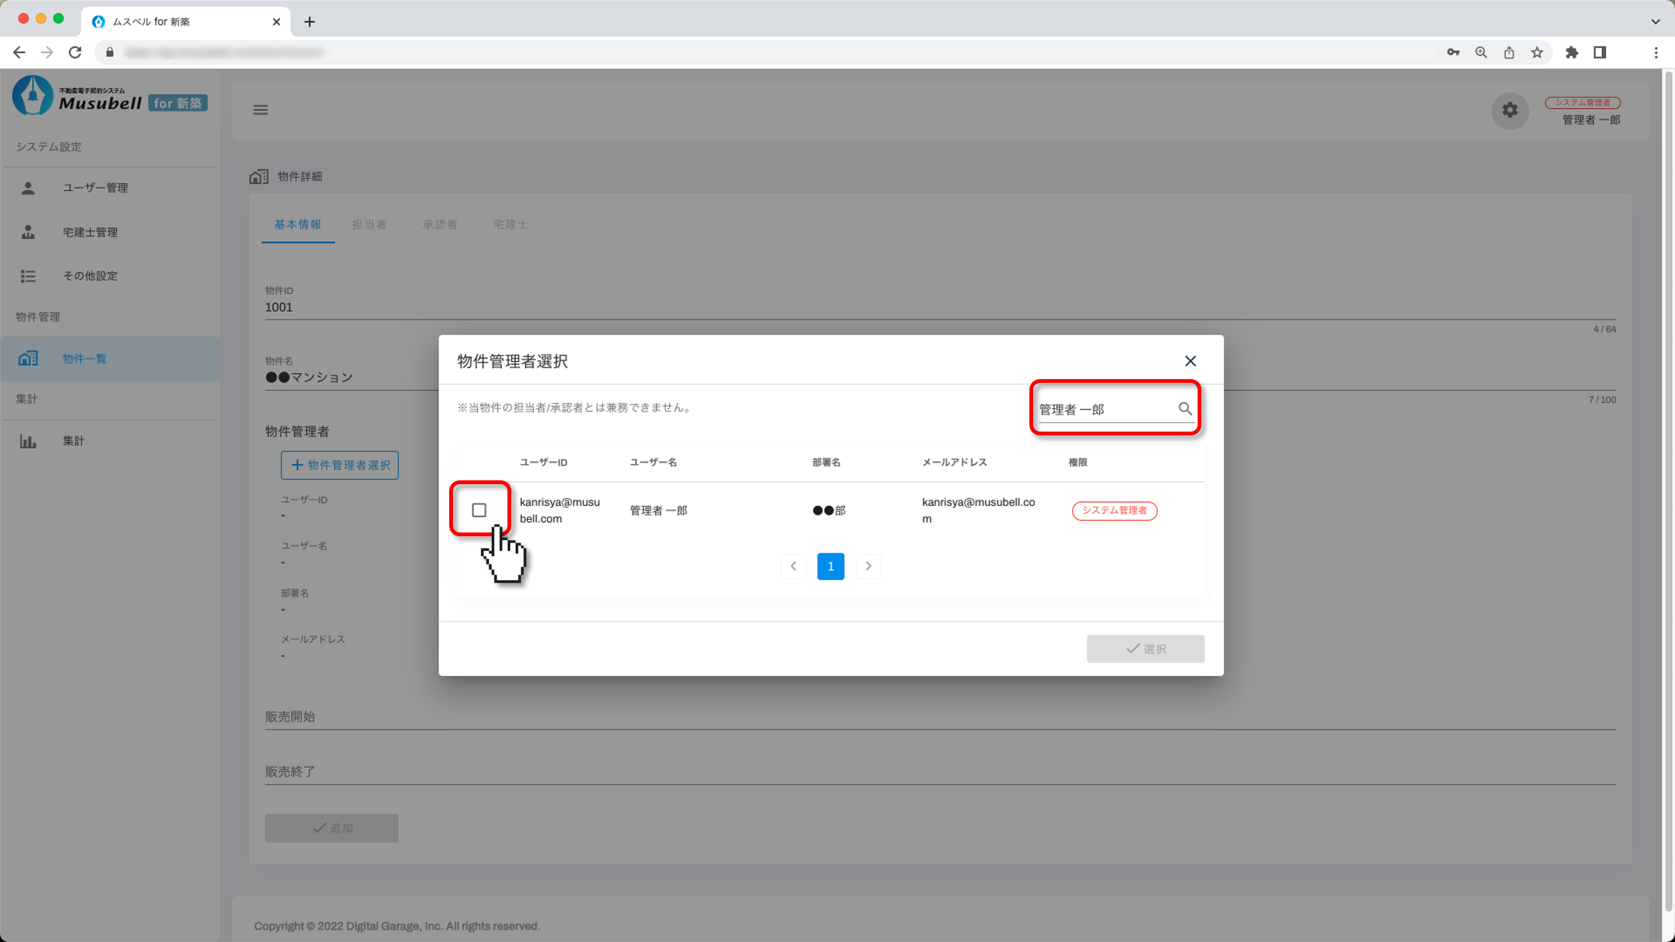Open ユーザー管理 in sidebar
1675x942 pixels.
pos(95,188)
